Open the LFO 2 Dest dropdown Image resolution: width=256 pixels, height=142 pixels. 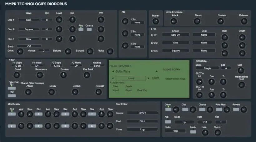pos(204,43)
